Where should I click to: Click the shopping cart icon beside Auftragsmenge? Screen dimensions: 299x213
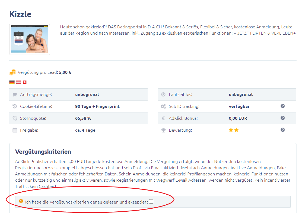click(x=15, y=94)
